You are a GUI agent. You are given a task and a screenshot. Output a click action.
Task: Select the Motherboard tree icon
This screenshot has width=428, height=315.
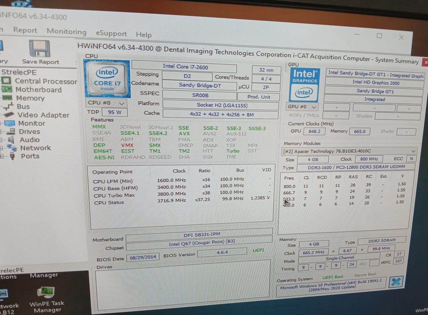(7, 89)
